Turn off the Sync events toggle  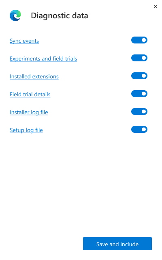pos(139,40)
